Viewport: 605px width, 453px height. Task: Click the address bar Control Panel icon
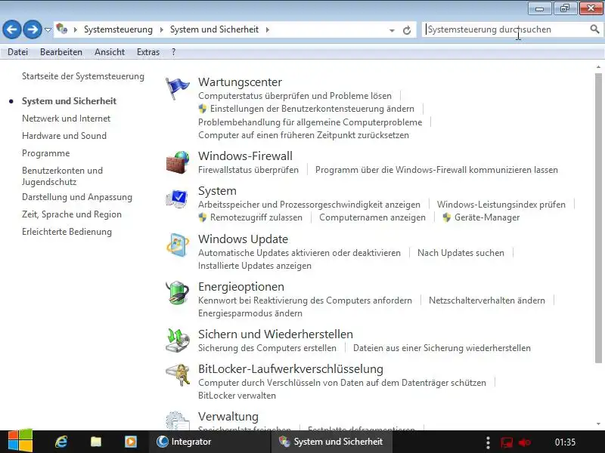[x=62, y=29]
